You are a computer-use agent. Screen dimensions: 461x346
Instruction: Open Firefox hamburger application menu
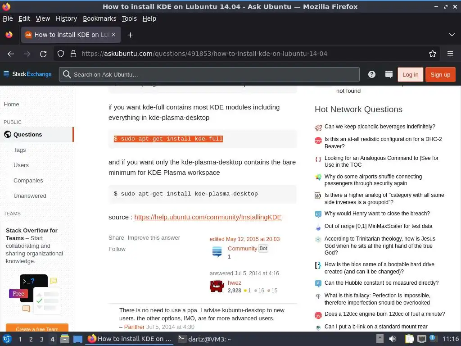(450, 54)
